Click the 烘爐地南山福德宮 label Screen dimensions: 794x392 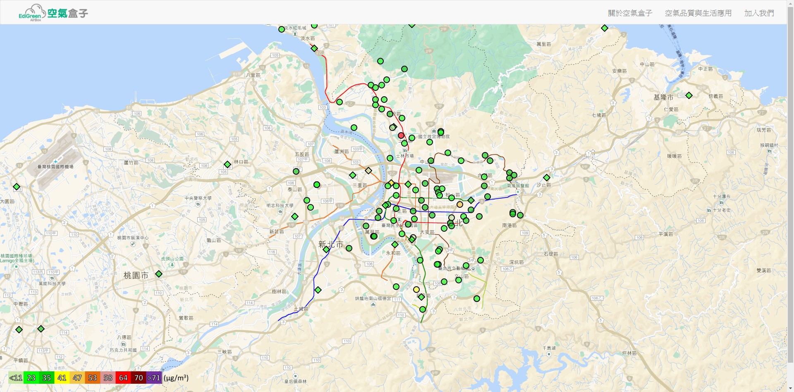pyautogui.click(x=373, y=298)
